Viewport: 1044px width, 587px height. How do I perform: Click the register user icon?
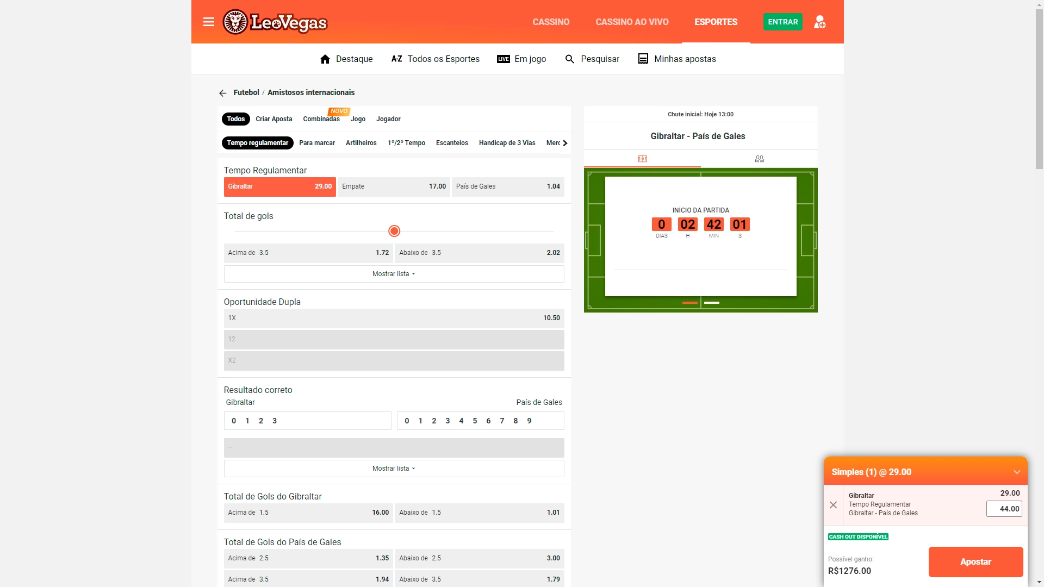coord(819,22)
